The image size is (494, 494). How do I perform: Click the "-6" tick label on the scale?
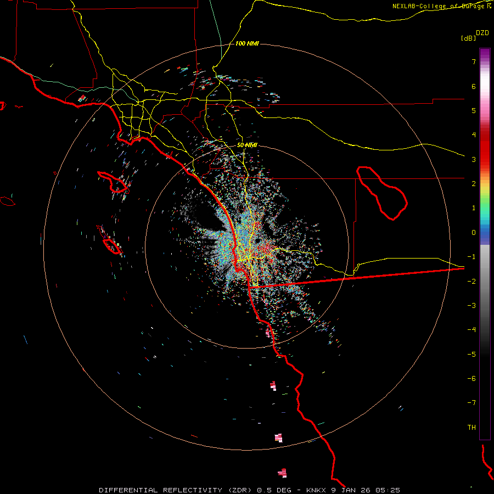pyautogui.click(x=471, y=378)
